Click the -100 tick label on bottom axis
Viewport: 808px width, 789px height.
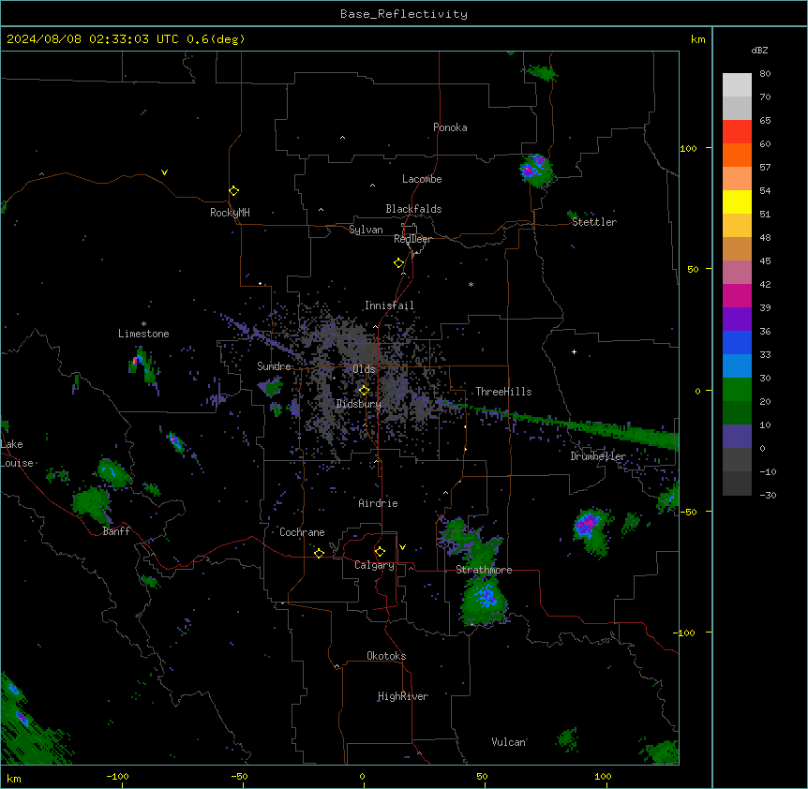117,777
